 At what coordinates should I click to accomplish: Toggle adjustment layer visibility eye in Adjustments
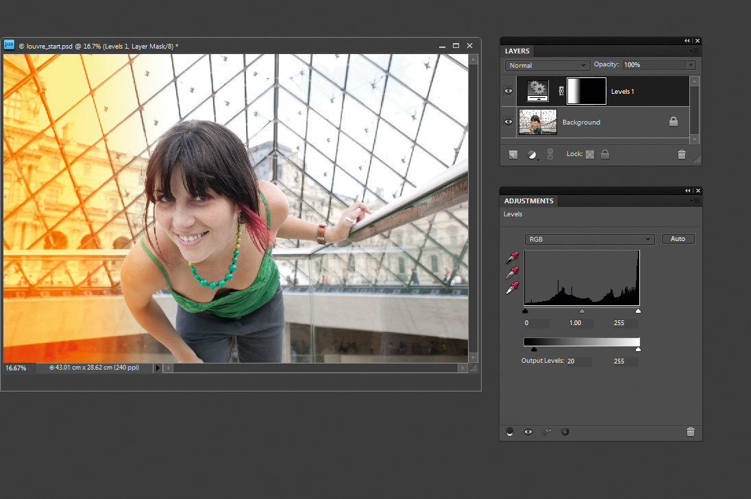coord(528,431)
